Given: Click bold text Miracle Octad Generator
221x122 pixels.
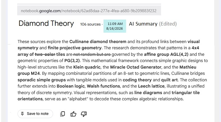Looking at the screenshot, I should tap(136, 67).
